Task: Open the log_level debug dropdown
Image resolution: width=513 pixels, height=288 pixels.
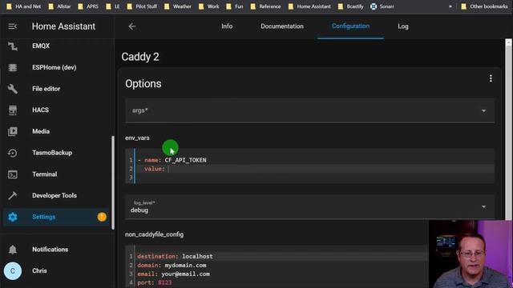Action: (x=309, y=206)
